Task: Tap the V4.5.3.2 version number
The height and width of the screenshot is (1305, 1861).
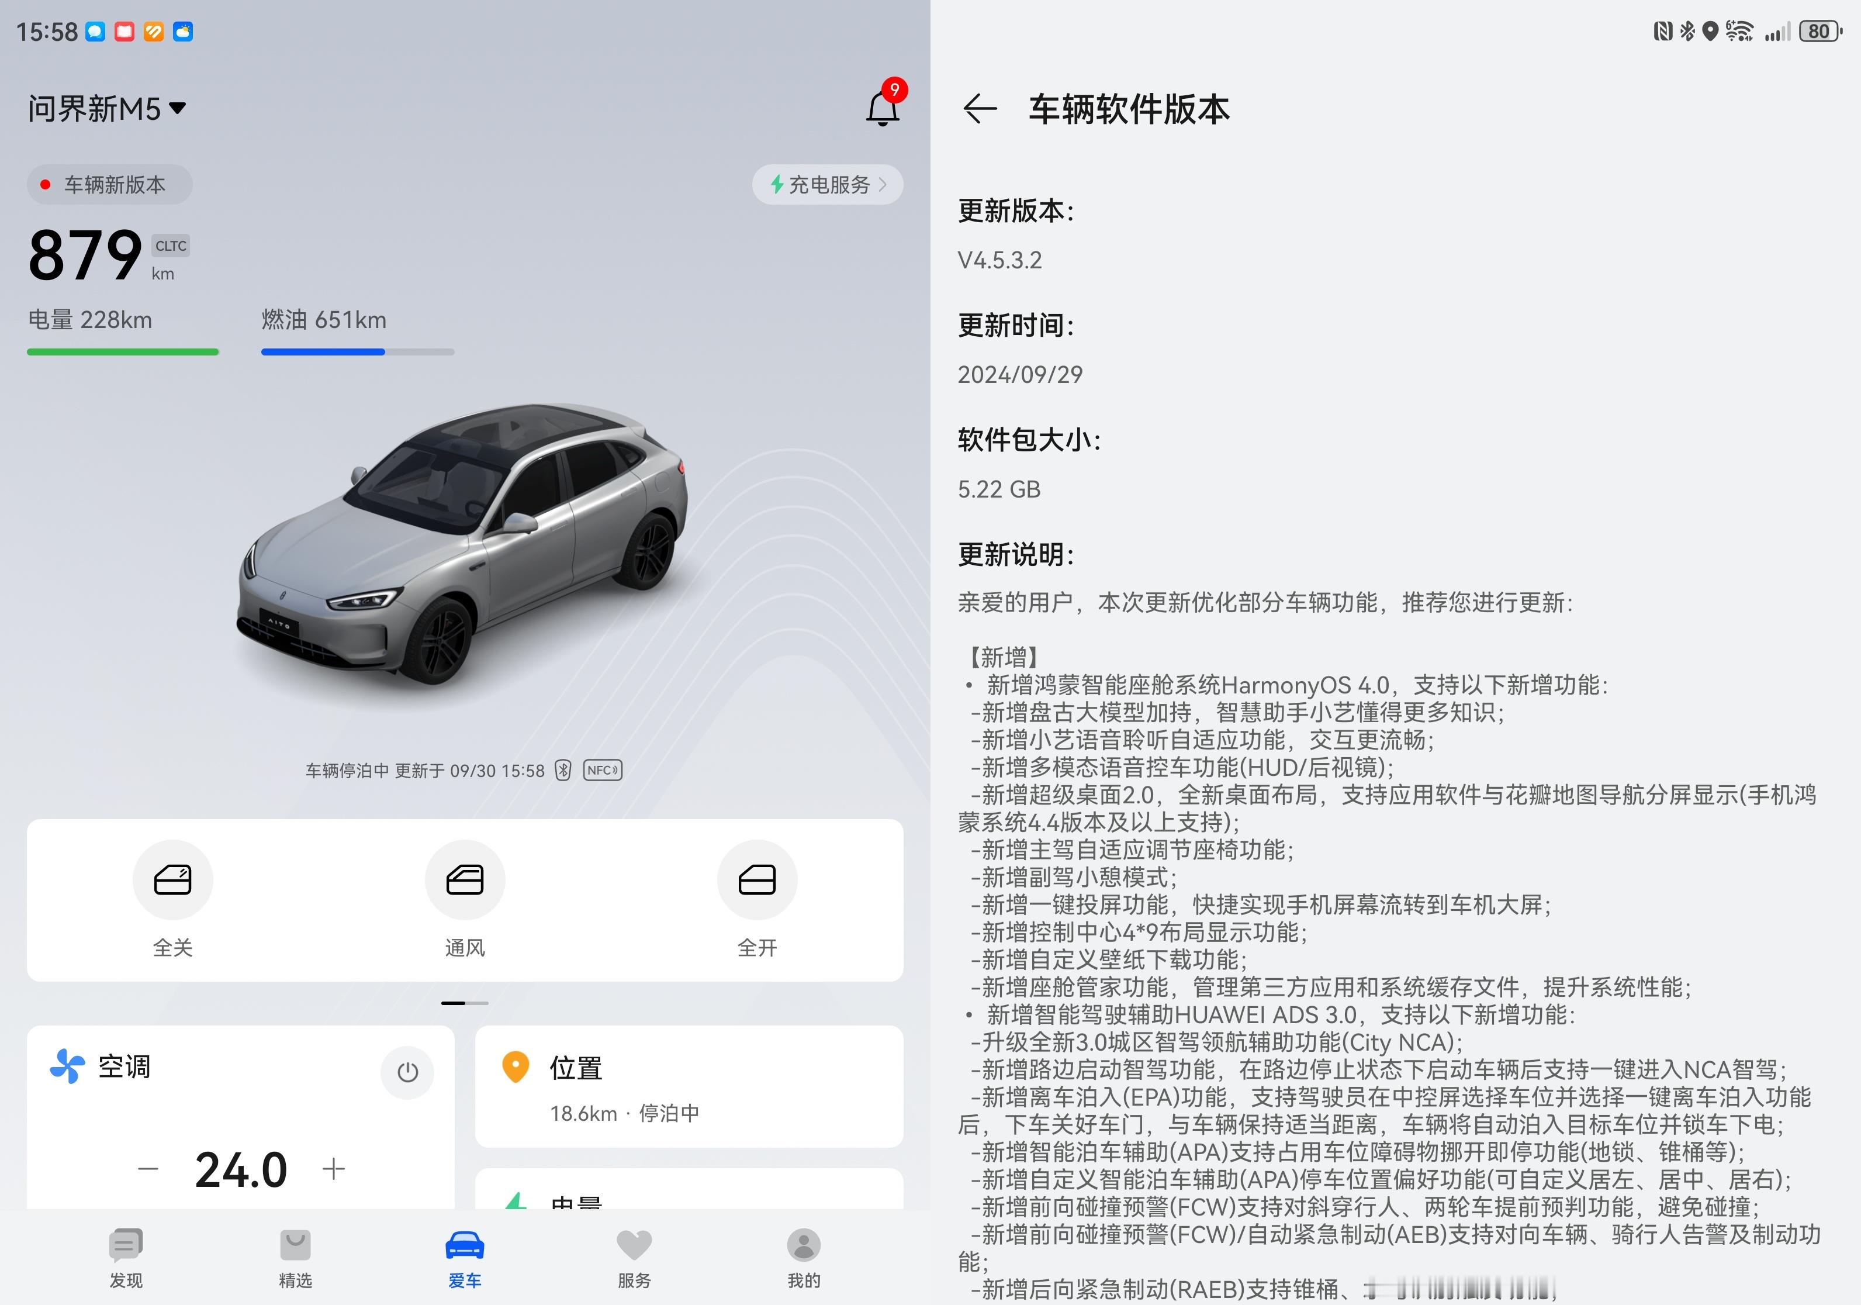Action: (x=999, y=260)
